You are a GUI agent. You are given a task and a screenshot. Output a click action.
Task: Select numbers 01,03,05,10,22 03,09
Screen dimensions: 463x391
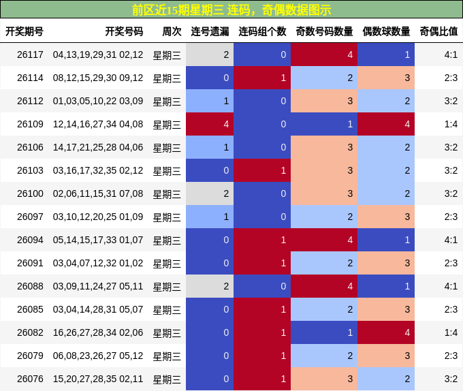coord(98,101)
